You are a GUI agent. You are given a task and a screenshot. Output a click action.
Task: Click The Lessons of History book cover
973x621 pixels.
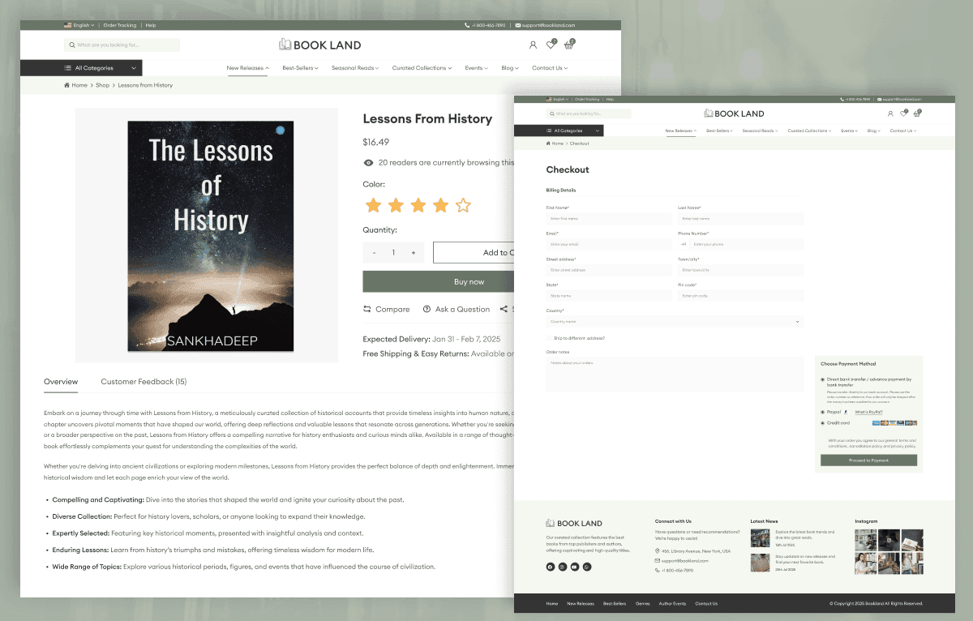(x=211, y=237)
